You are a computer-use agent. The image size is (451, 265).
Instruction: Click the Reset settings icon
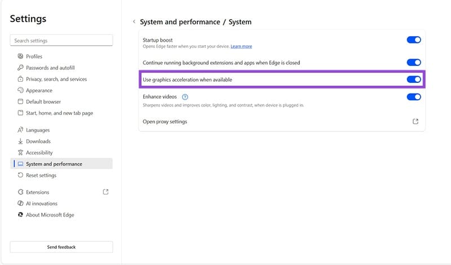coord(20,175)
